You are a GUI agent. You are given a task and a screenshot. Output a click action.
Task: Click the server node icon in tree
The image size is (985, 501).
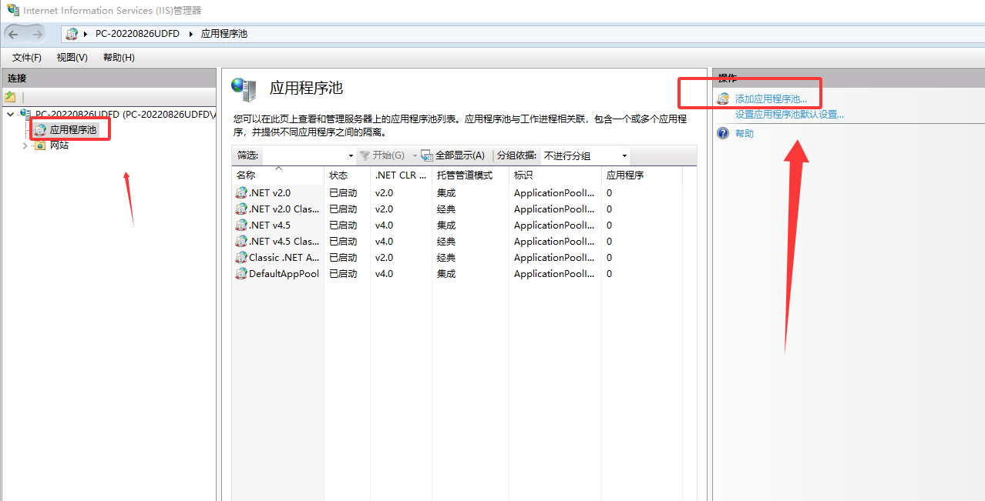pyautogui.click(x=26, y=114)
